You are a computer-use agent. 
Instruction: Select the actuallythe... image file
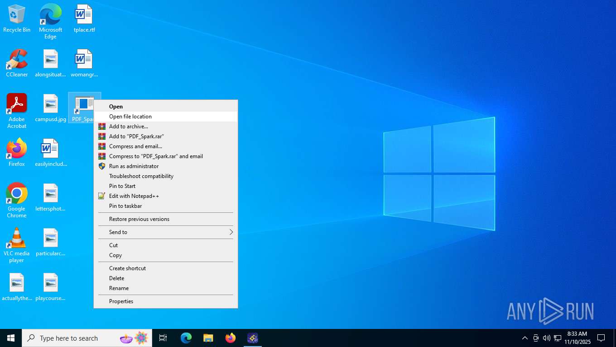click(17, 287)
